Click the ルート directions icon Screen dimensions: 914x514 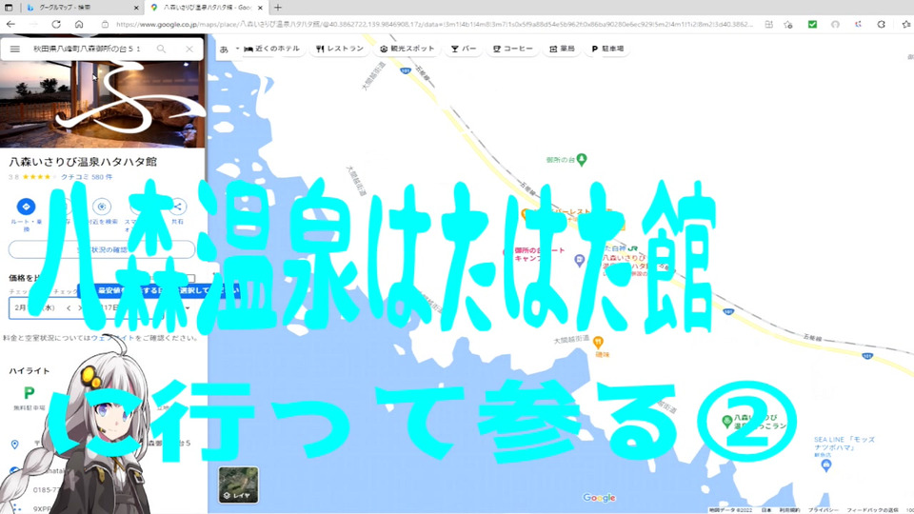27,207
